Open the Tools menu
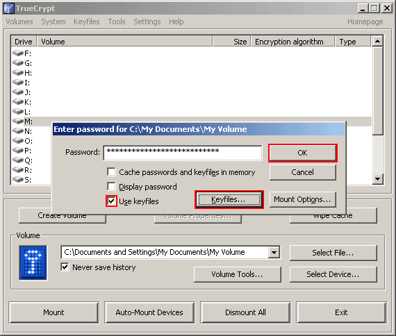The height and width of the screenshot is (336, 396). (117, 22)
